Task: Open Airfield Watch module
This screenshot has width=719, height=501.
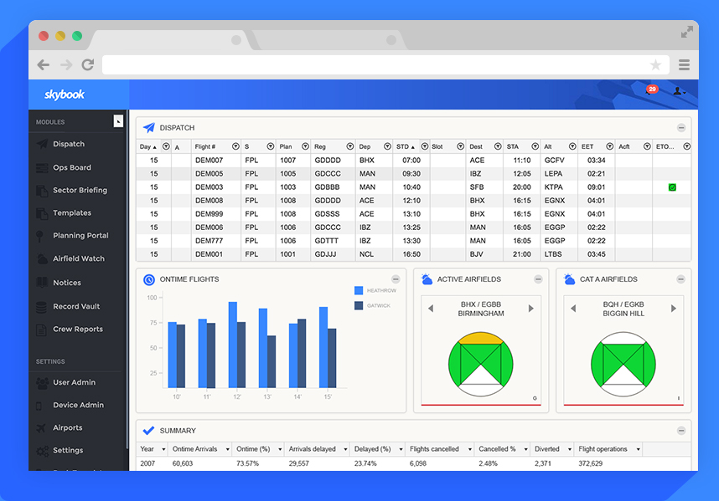Action: coord(79,258)
